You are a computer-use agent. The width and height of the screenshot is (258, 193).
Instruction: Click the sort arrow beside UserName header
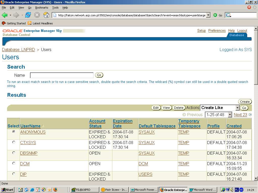point(43,126)
